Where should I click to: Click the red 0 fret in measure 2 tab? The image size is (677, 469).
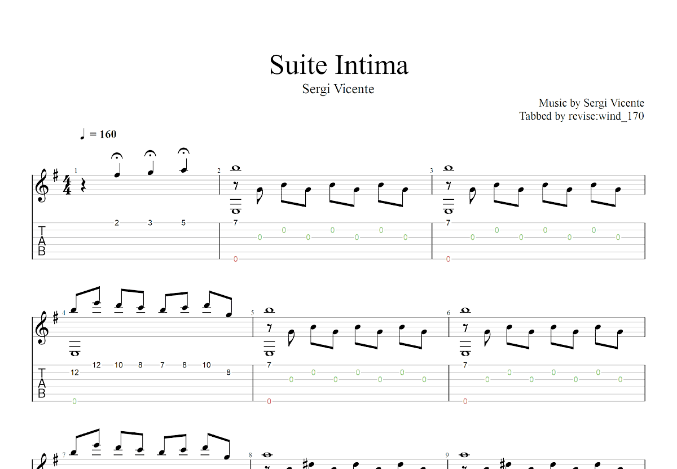[235, 259]
